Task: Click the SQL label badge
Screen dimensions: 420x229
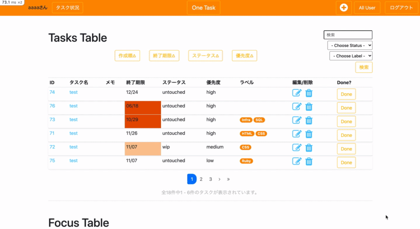Action: click(259, 120)
